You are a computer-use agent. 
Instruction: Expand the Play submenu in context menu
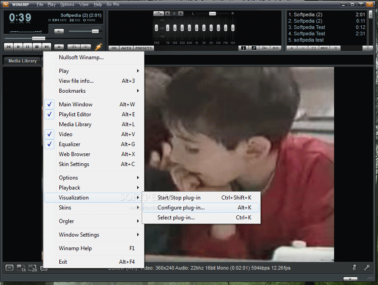pos(94,71)
